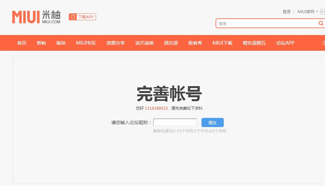The width and height of the screenshot is (325, 186).
Task: Go to the 新帖 menu item
Action: coord(41,43)
